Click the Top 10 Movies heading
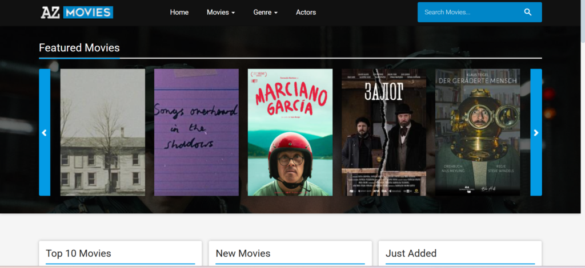This screenshot has width=585, height=268. point(78,254)
